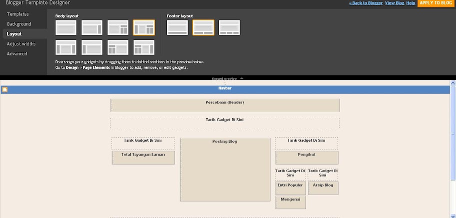Choose body layout with right sidebar
The image size is (456, 218).
pos(92,27)
